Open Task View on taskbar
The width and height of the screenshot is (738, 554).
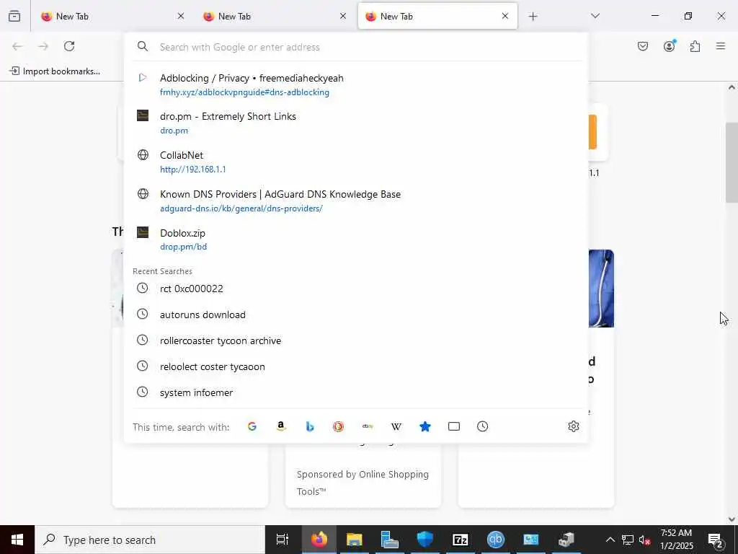pyautogui.click(x=283, y=540)
